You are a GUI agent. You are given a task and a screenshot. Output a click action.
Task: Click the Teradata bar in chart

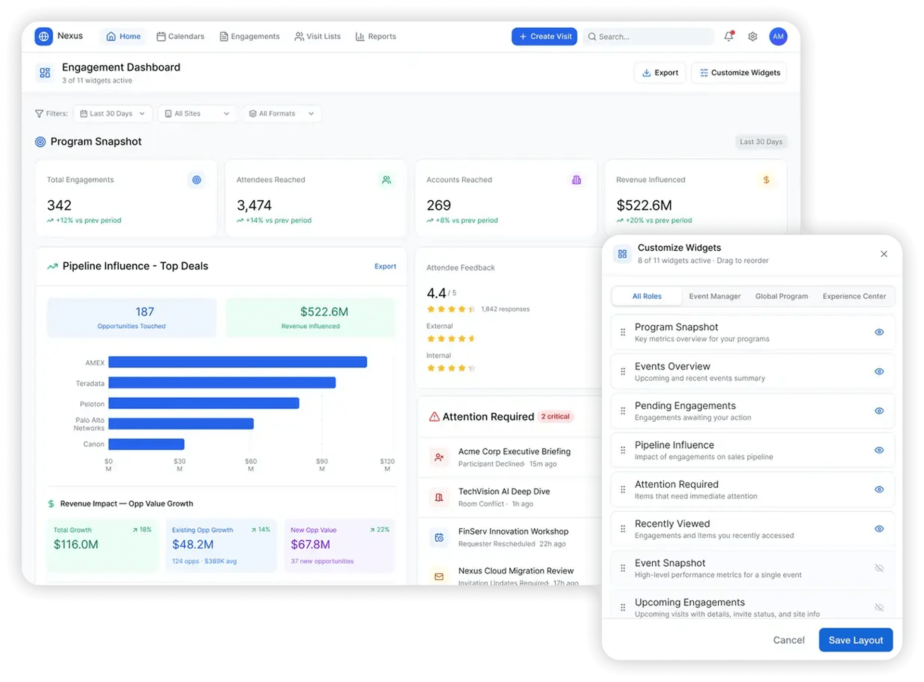[x=222, y=383]
